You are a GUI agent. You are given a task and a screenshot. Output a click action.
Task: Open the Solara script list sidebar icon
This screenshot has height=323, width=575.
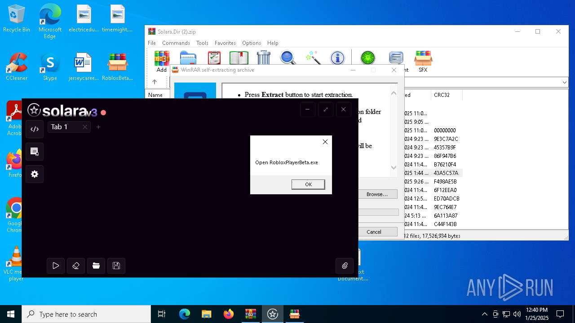click(x=35, y=152)
